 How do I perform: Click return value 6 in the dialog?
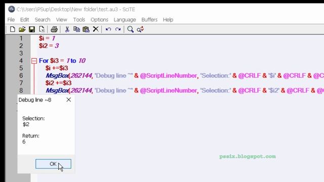(24, 142)
